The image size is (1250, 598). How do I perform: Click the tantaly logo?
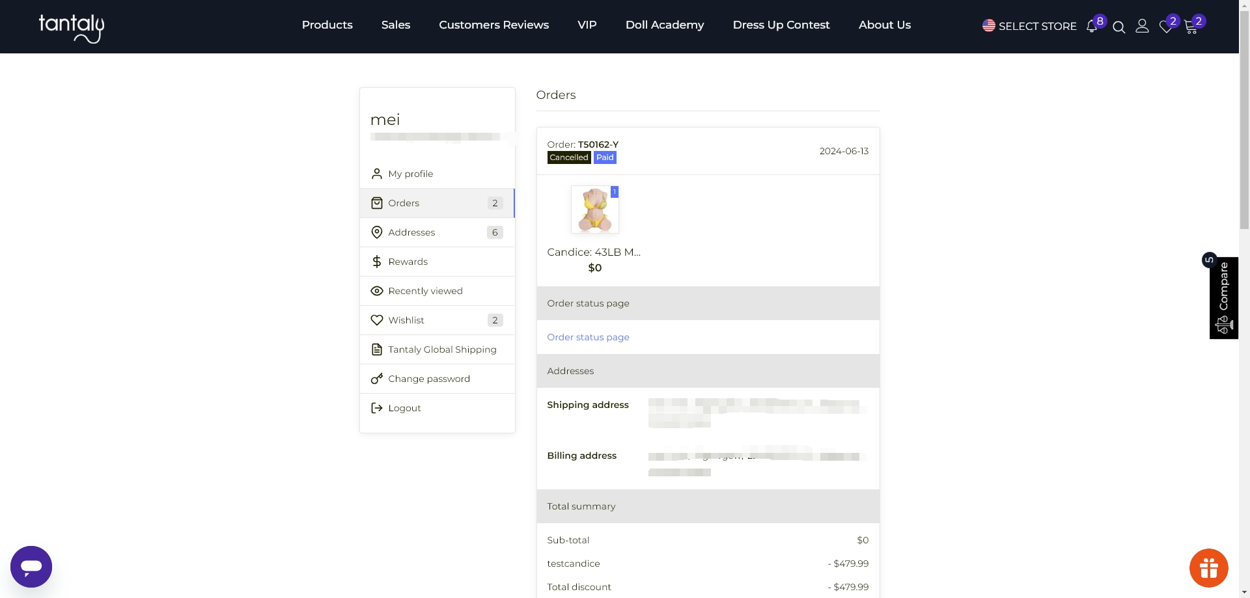coord(72,29)
